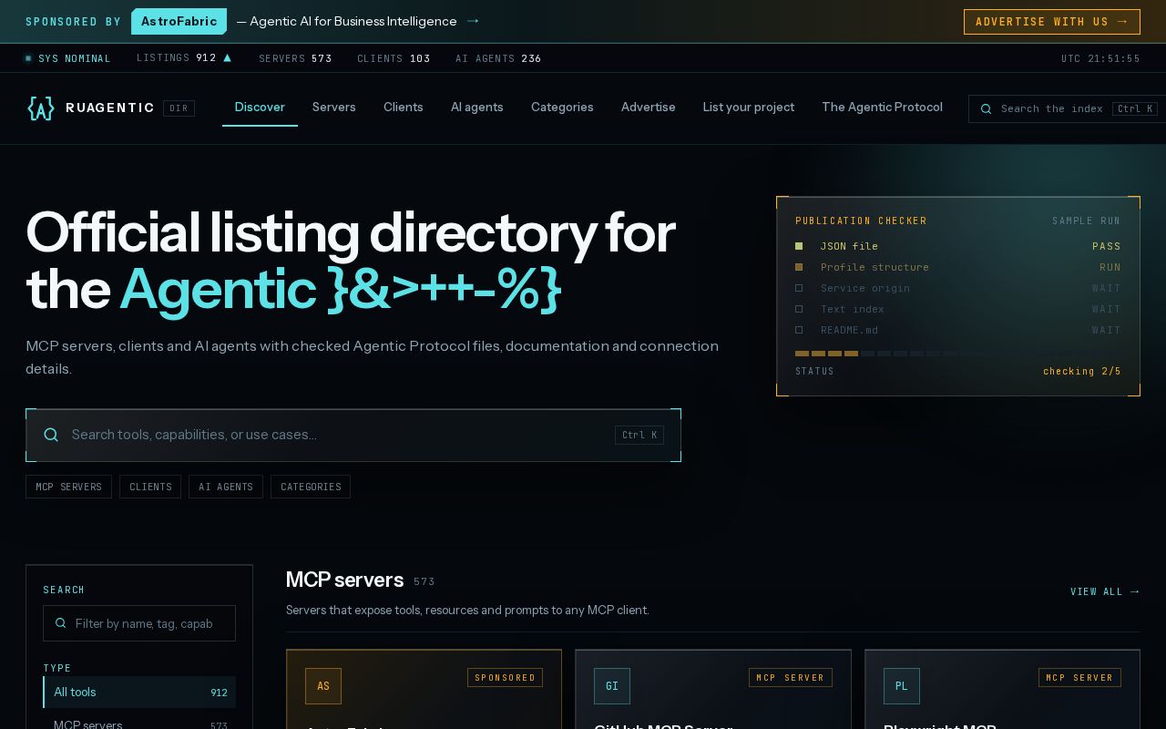Open the Discover tab
The height and width of the screenshot is (729, 1166).
click(260, 108)
